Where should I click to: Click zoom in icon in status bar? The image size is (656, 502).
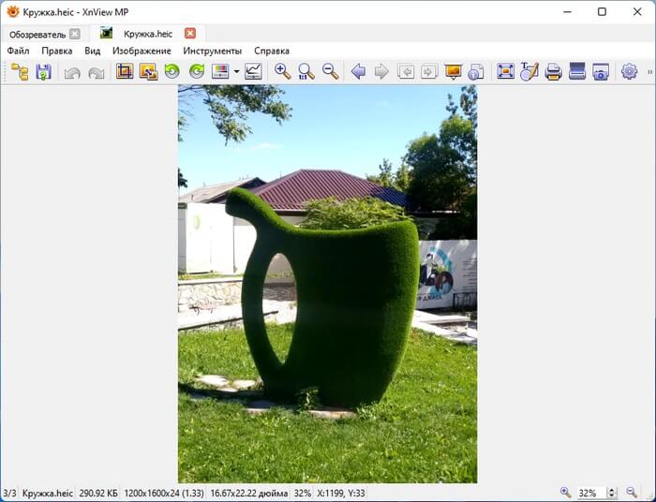click(x=565, y=493)
